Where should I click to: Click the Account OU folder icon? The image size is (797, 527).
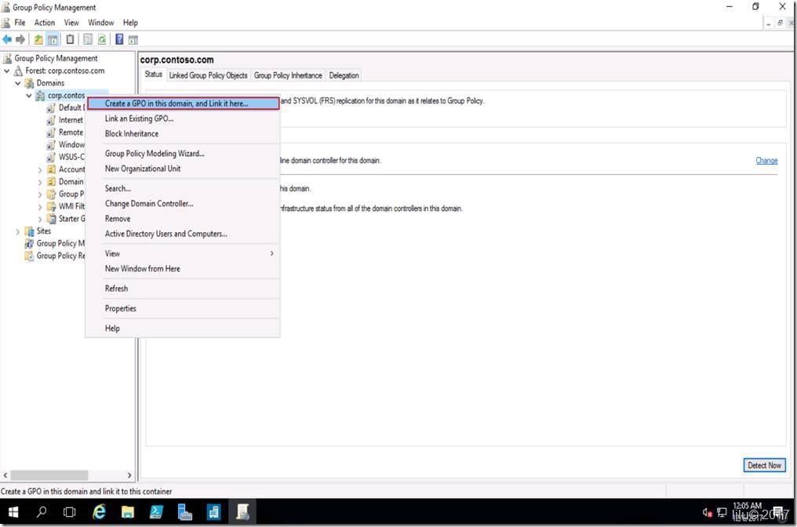[51, 169]
